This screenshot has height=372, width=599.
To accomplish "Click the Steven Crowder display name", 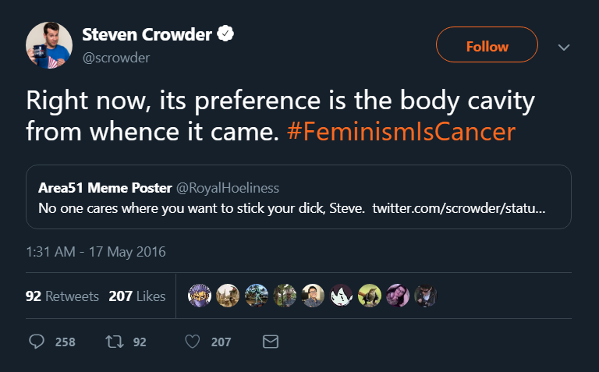I will [x=147, y=35].
